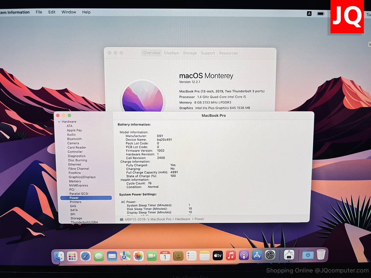Open the Calendar app in the Dock
Screen dimensions: 371x278
pos(165,256)
